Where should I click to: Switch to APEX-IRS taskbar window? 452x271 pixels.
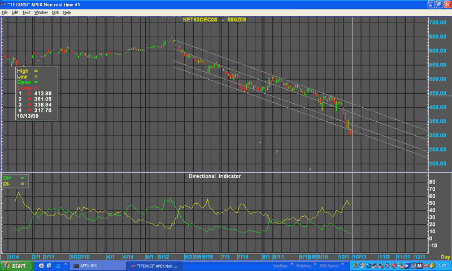[98, 266]
